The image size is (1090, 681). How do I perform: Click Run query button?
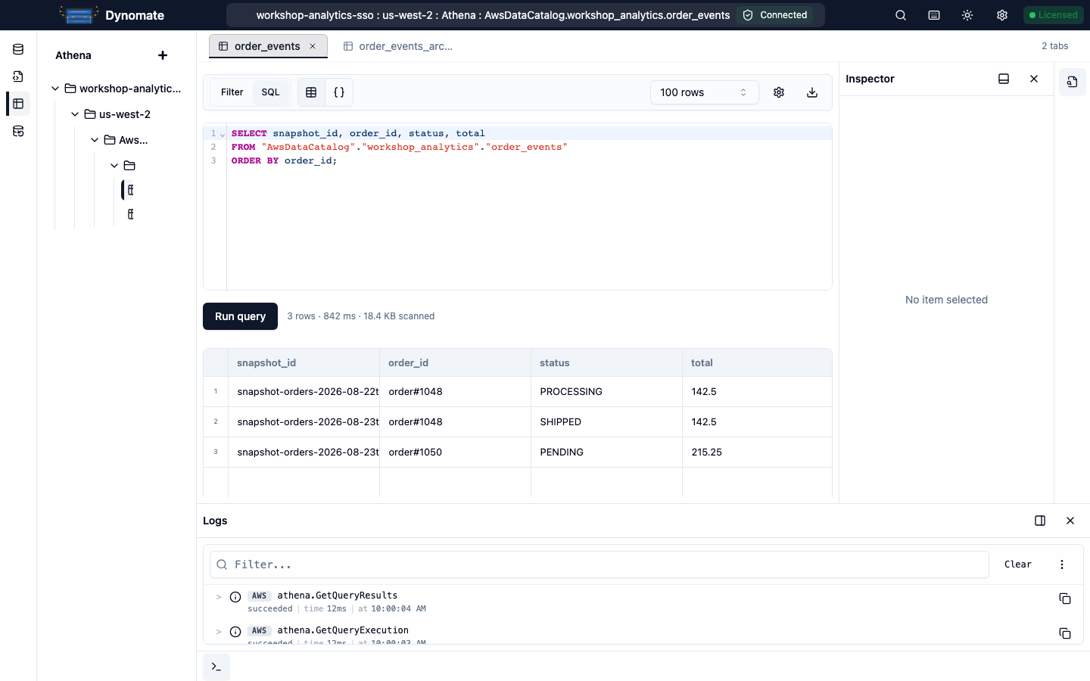pyautogui.click(x=240, y=316)
